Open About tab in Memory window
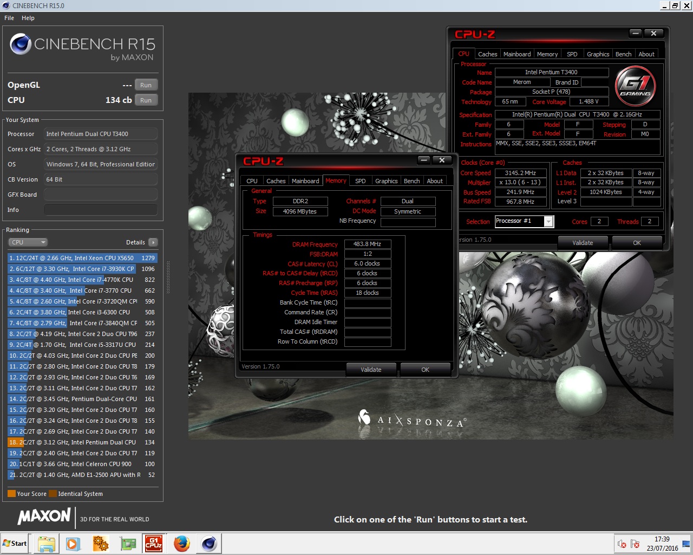The width and height of the screenshot is (693, 555). (x=435, y=181)
